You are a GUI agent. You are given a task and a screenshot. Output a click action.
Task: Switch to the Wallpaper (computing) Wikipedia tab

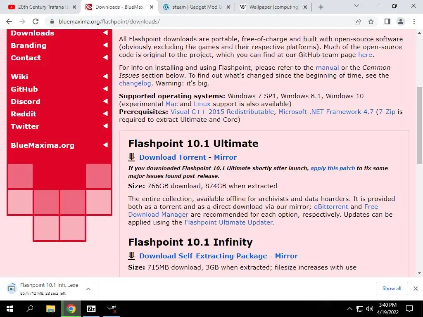(x=273, y=7)
